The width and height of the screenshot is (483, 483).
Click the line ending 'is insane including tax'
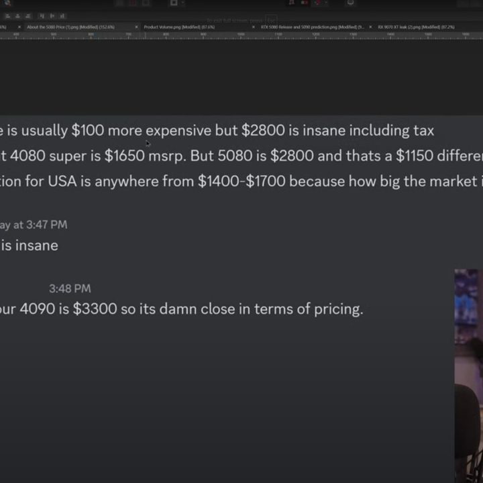click(x=217, y=131)
